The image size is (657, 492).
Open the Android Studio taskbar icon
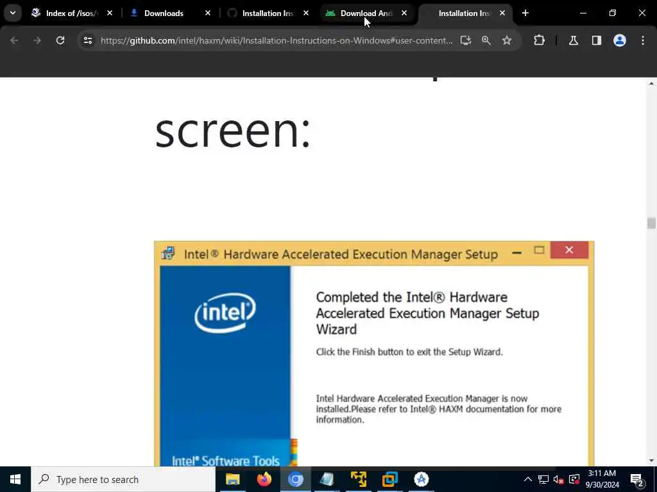point(421,479)
